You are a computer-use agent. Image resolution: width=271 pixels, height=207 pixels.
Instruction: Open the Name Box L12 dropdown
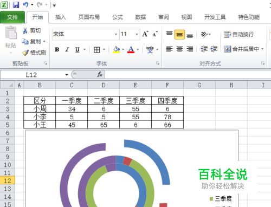pyautogui.click(x=67, y=75)
